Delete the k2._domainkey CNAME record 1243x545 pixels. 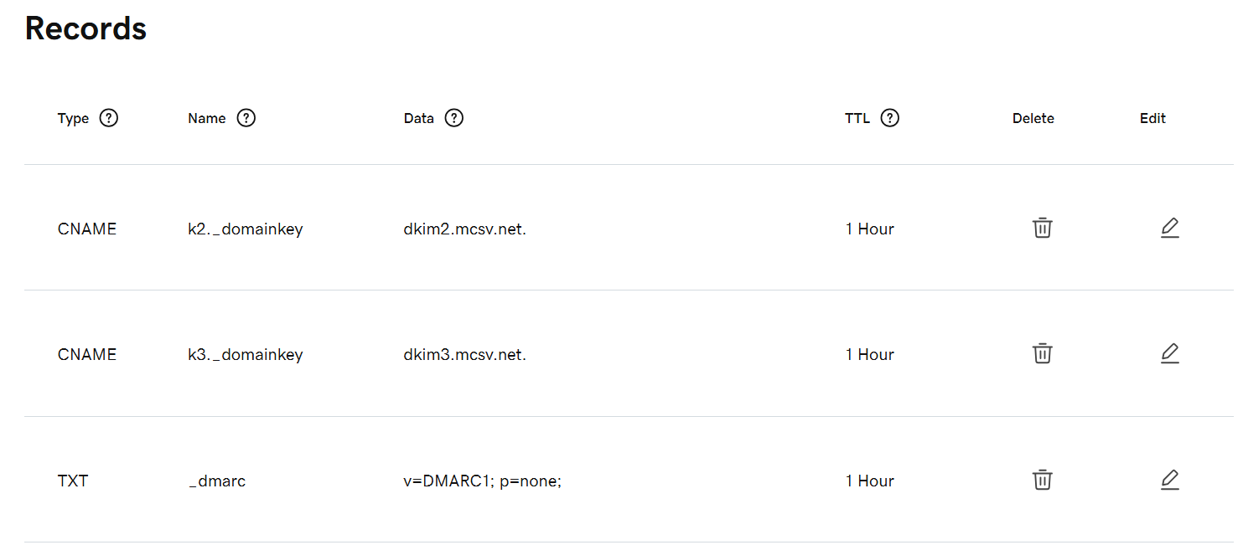coord(1042,228)
